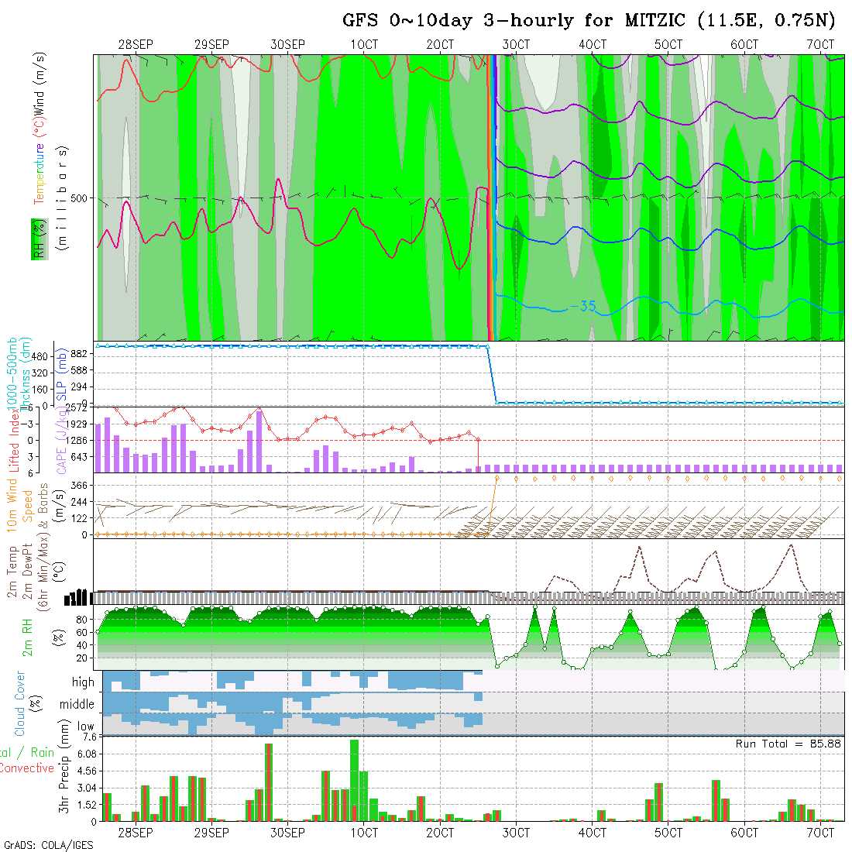The width and height of the screenshot is (852, 852).
Task: Click the "middle" cloud cover row label
Action: pos(77,705)
